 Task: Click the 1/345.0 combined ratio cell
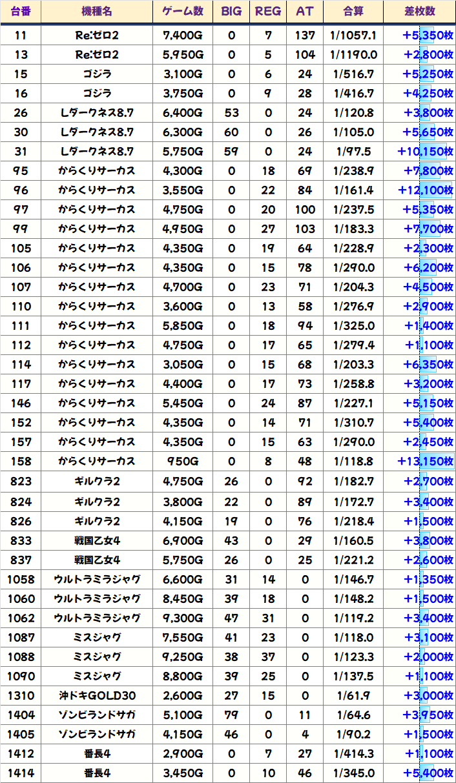353,773
